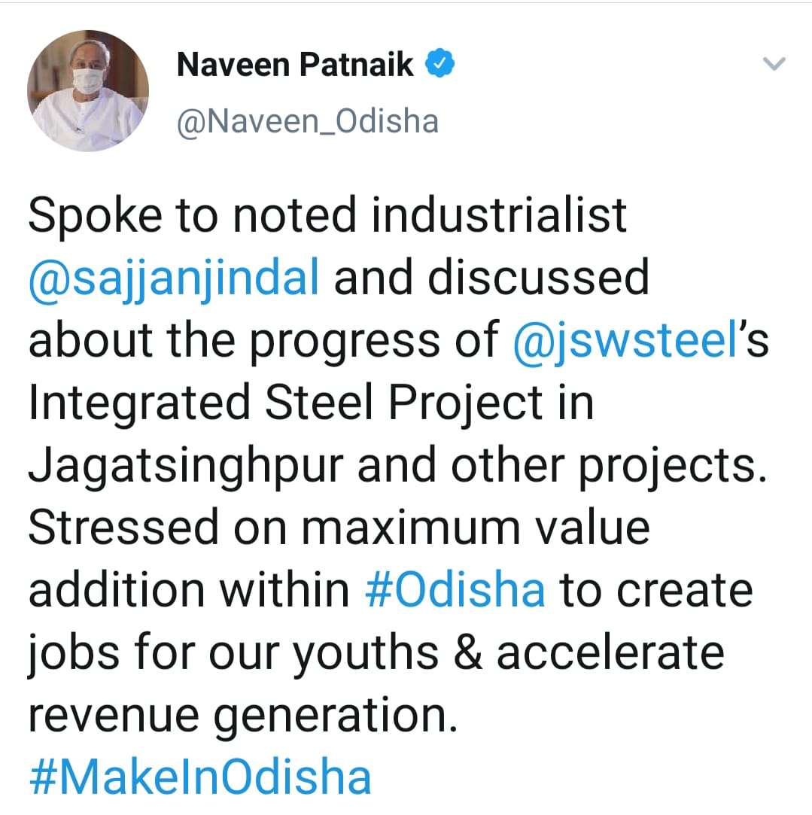
Task: Click the "about the progress of" text
Action: [263, 340]
